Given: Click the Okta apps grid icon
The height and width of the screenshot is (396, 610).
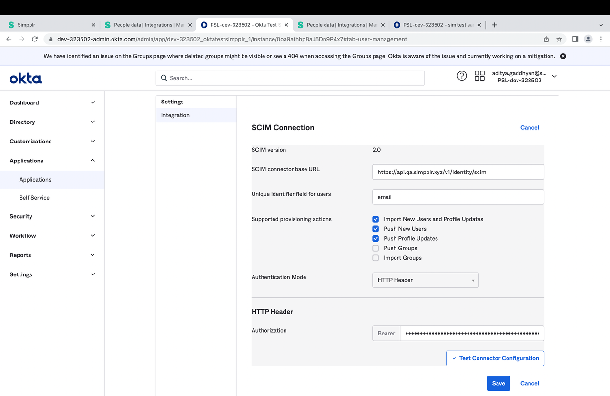Looking at the screenshot, I should click(479, 75).
